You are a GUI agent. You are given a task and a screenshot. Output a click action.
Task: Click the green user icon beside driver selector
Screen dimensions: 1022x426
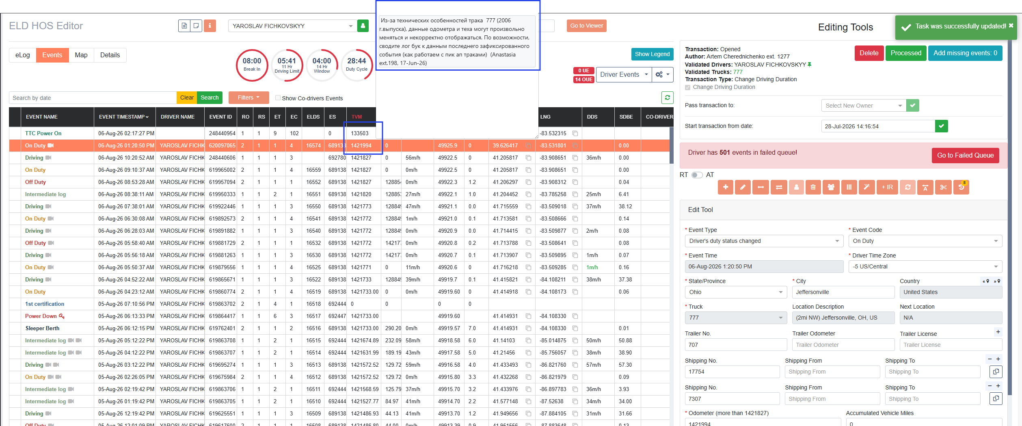point(363,26)
